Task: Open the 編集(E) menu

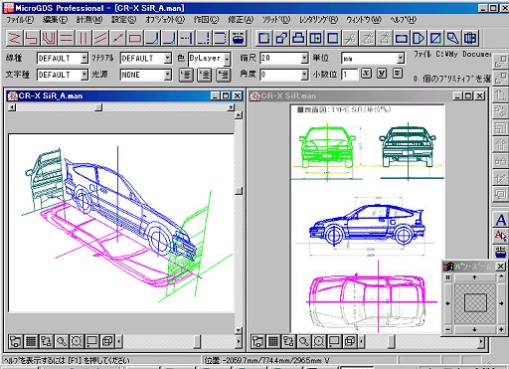Action: click(55, 20)
